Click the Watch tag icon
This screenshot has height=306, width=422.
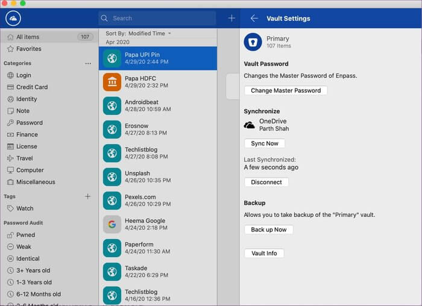pos(10,208)
